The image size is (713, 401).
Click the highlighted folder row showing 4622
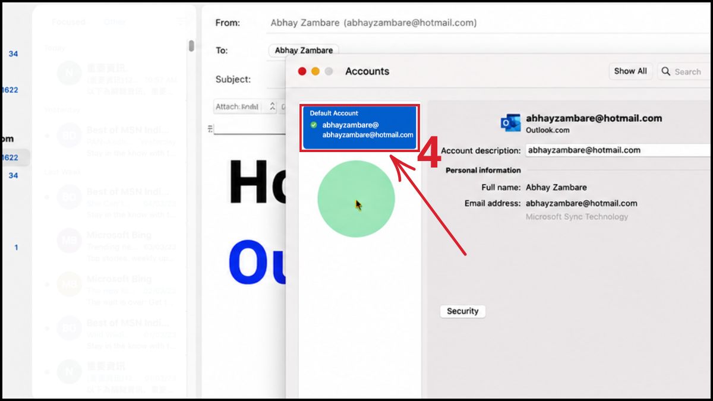coord(15,157)
